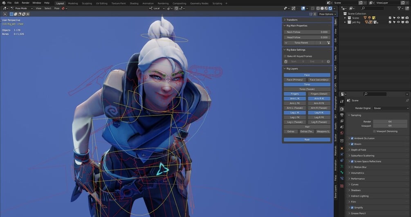This screenshot has height=217, width=411.
Task: Open the Pose Options dropdown
Action: coord(328,14)
